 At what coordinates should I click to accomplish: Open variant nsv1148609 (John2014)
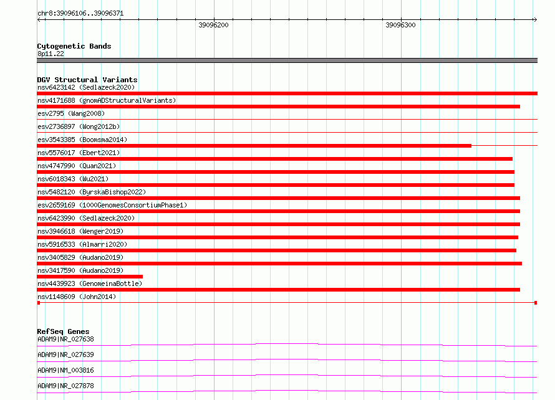[77, 297]
